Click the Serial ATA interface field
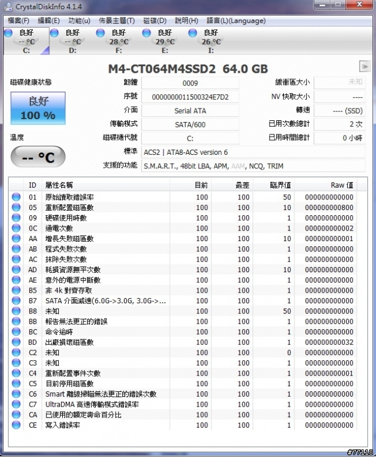Viewport: 376px width, 457px height. click(190, 111)
